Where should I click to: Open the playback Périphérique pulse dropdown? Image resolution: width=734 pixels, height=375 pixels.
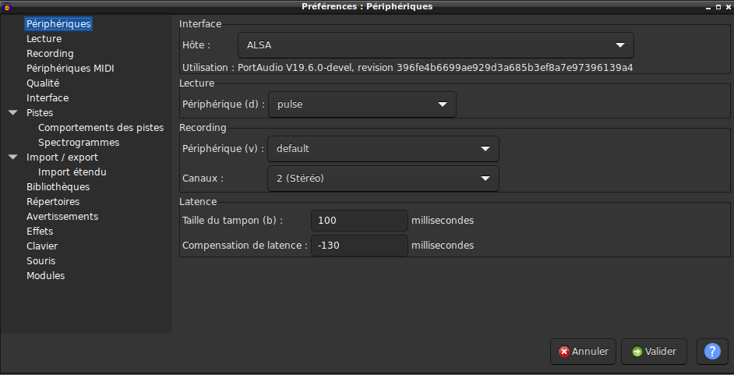362,104
